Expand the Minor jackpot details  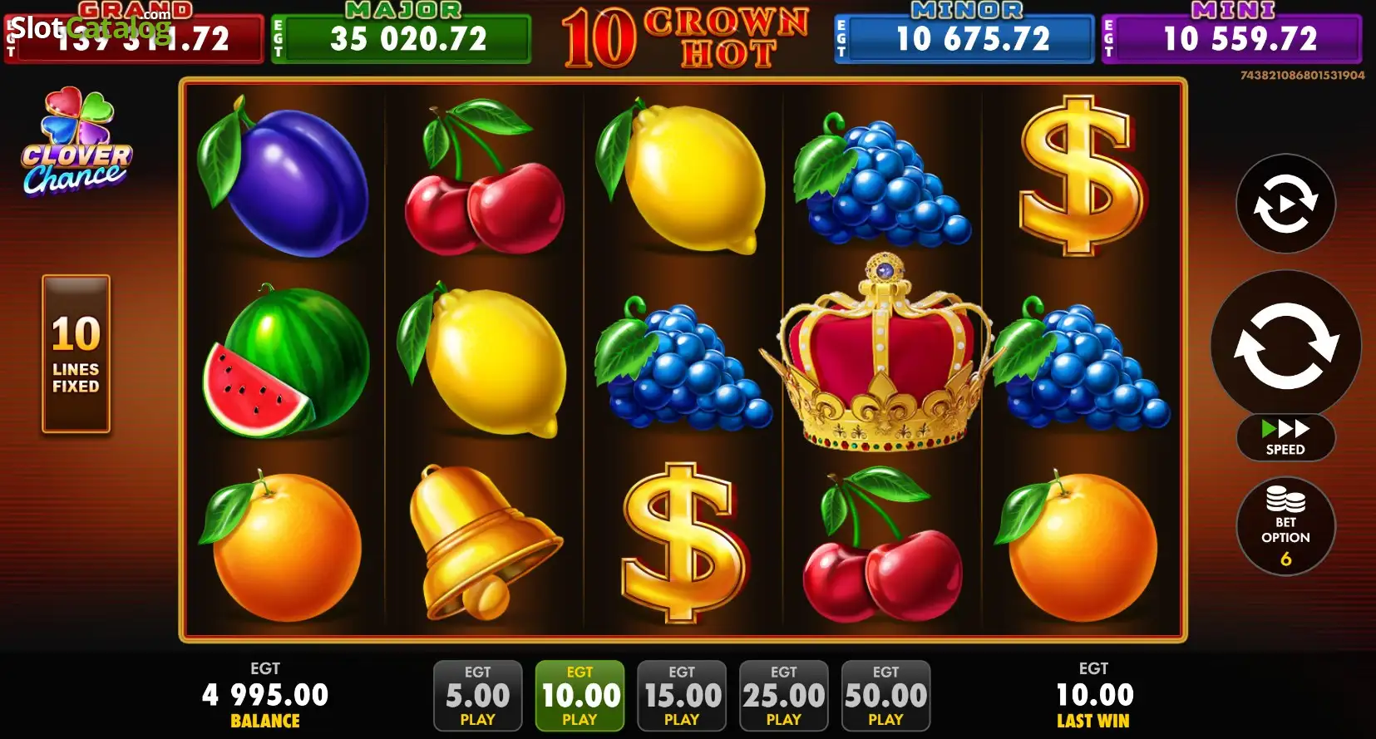point(964,33)
